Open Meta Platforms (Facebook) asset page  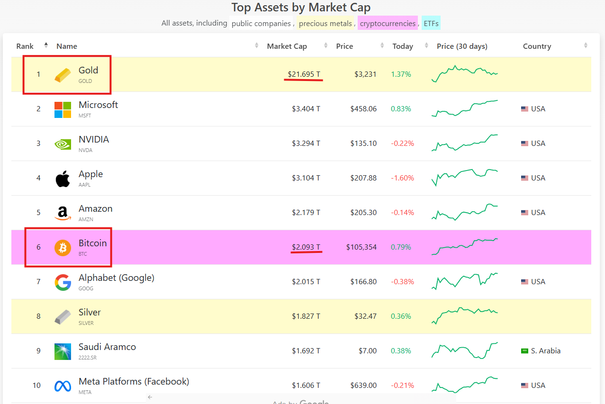134,381
